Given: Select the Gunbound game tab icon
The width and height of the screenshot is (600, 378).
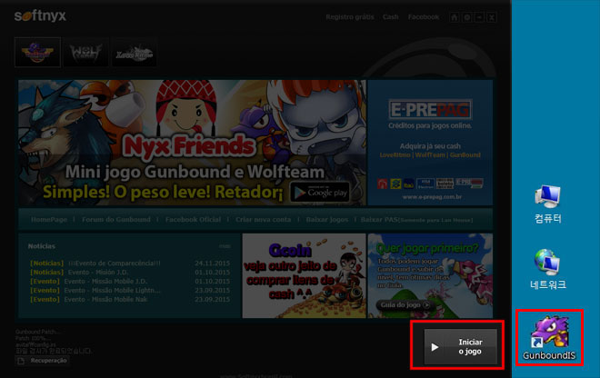Looking at the screenshot, I should (37, 53).
